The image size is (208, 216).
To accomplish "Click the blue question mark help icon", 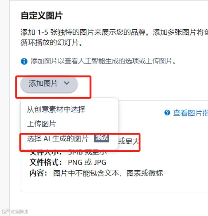I will (x=167, y=113).
